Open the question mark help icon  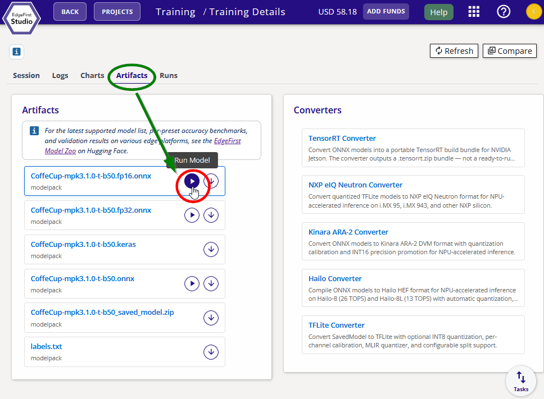(504, 12)
